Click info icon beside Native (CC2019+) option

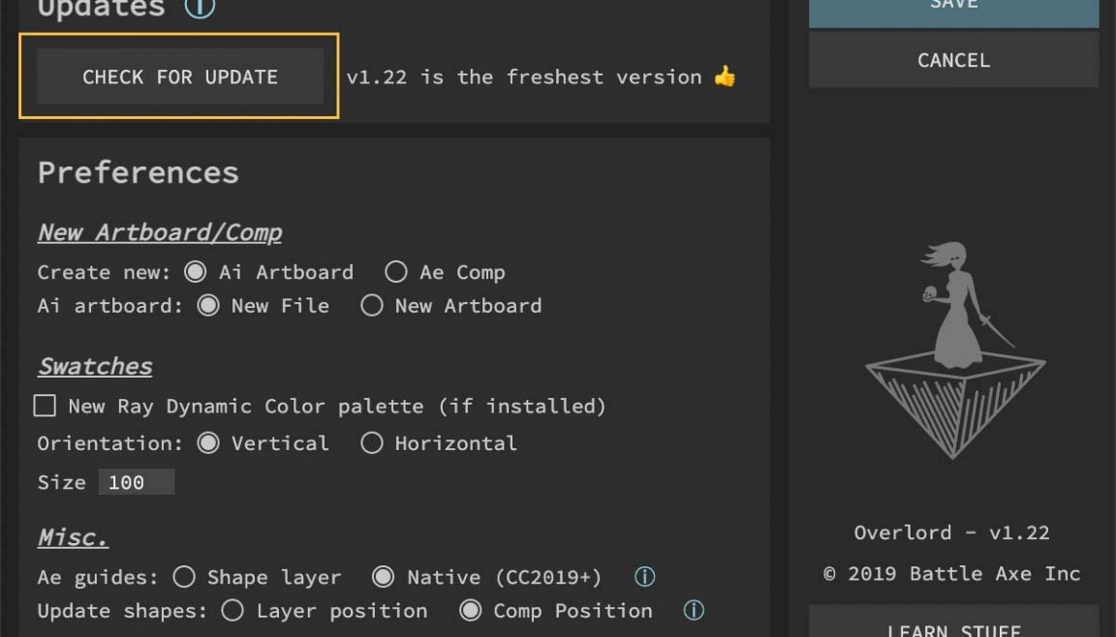click(644, 577)
